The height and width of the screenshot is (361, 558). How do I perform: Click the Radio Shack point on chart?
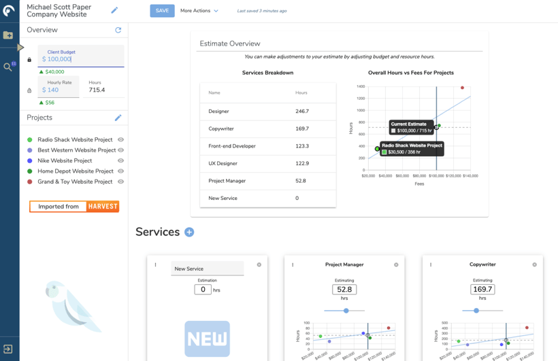[x=377, y=149]
